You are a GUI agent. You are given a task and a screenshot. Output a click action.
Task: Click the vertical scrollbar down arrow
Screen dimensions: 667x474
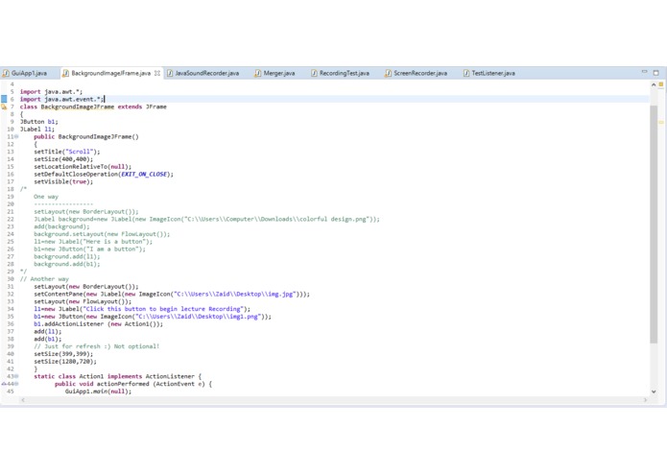click(654, 391)
